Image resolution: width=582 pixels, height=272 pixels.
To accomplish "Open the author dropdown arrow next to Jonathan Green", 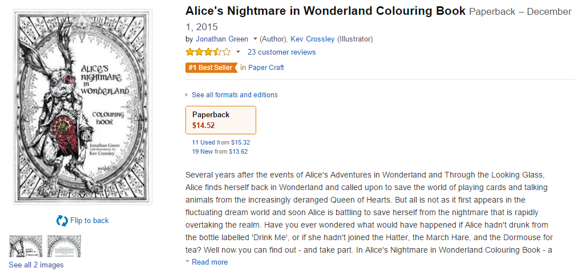I will point(255,39).
